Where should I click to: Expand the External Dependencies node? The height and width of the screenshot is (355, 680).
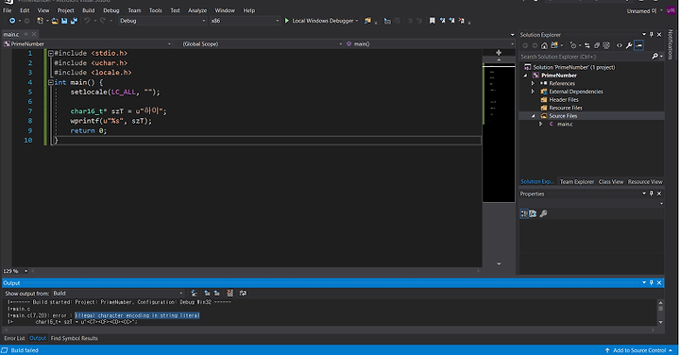[533, 92]
